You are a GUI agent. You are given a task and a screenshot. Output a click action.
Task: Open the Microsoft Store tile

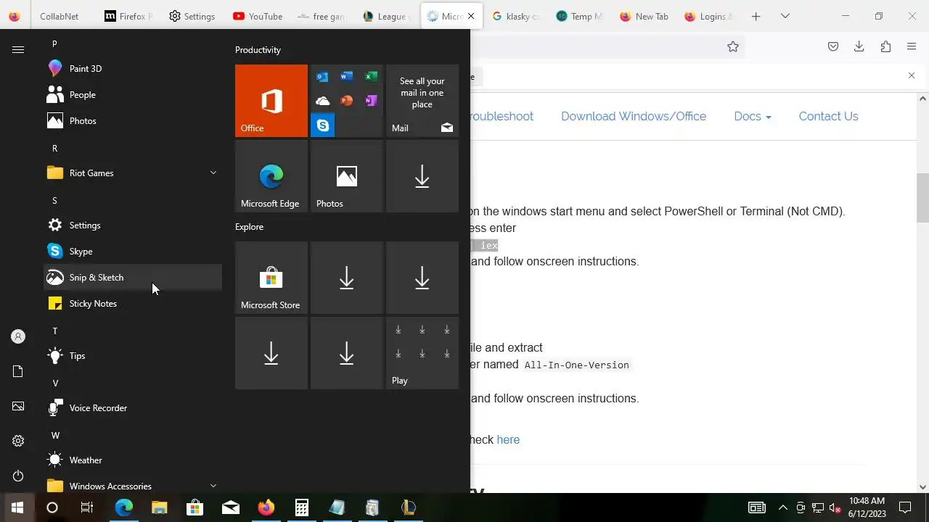(271, 278)
